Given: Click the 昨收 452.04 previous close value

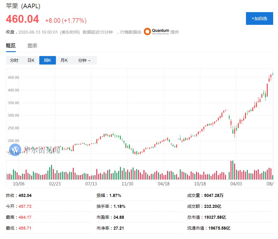Looking at the screenshot, I should point(25,195).
